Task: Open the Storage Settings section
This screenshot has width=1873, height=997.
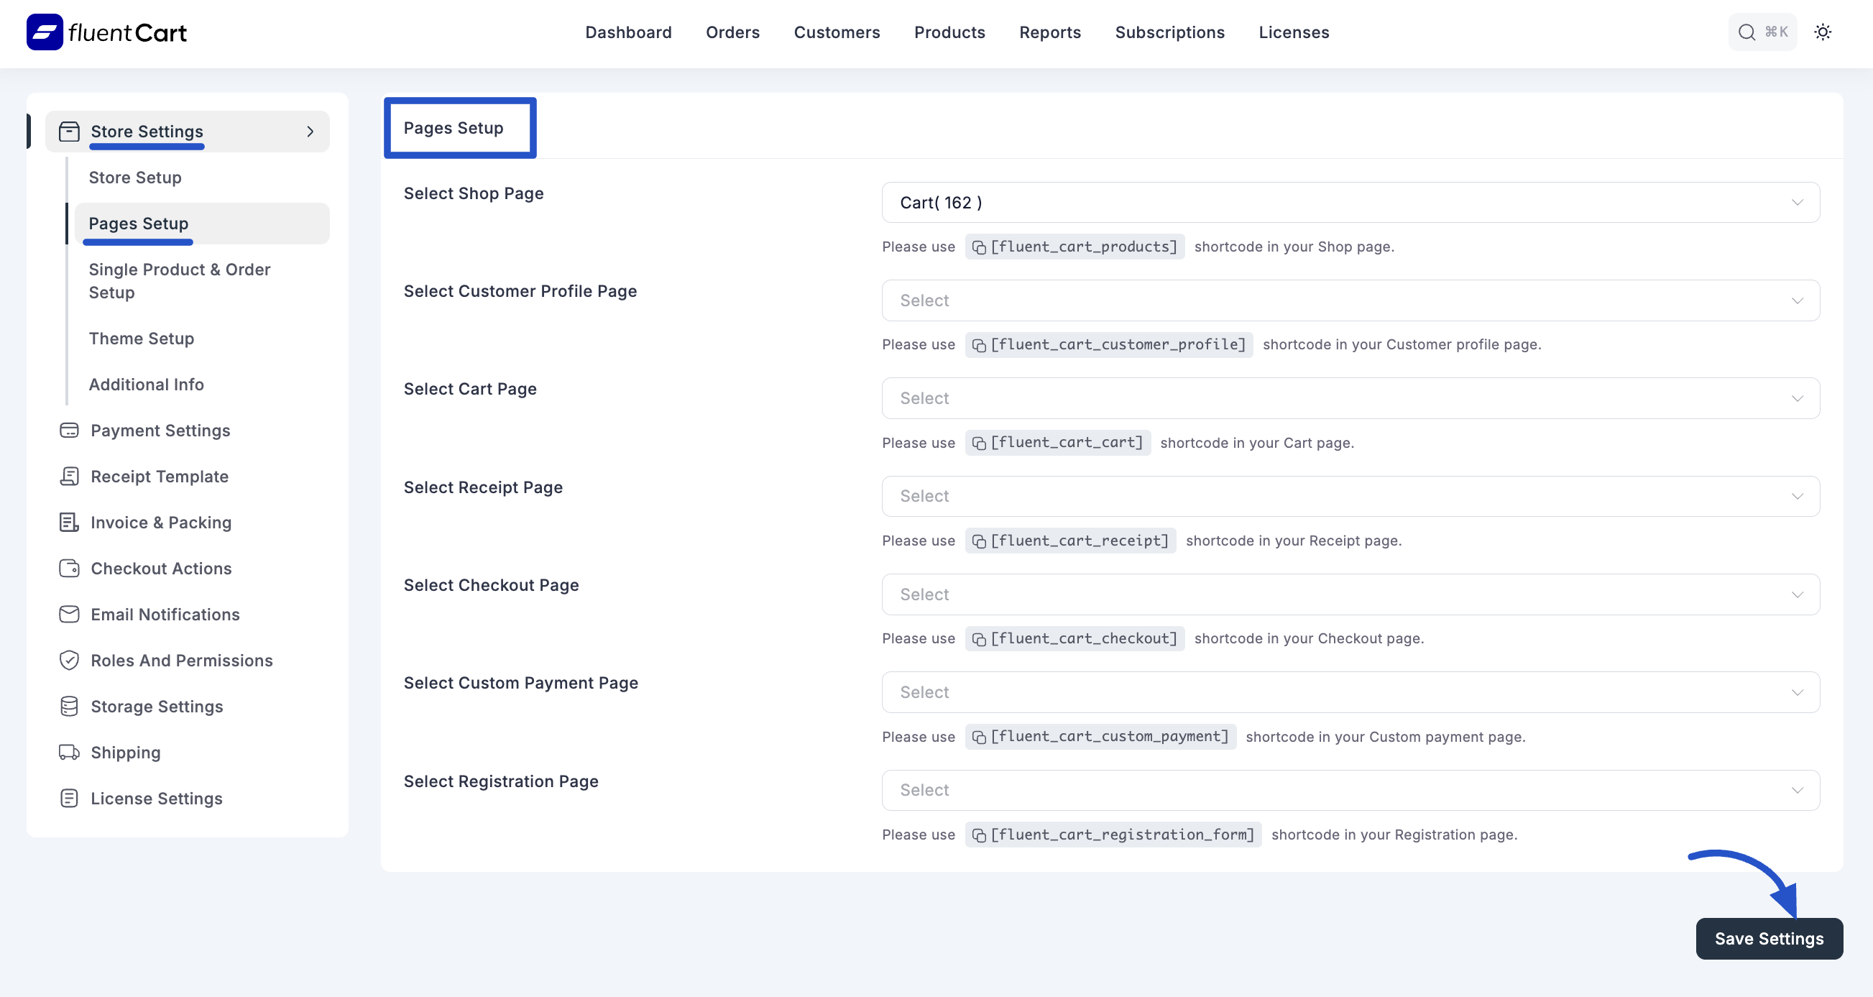Action: click(157, 706)
